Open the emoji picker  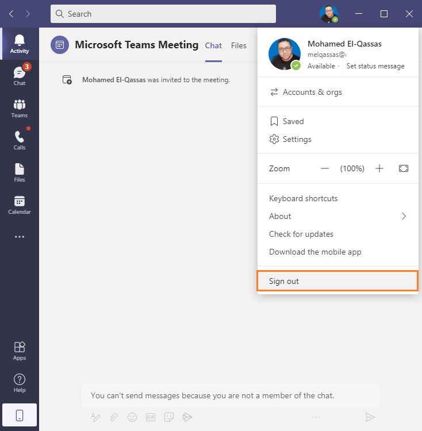coord(132,417)
